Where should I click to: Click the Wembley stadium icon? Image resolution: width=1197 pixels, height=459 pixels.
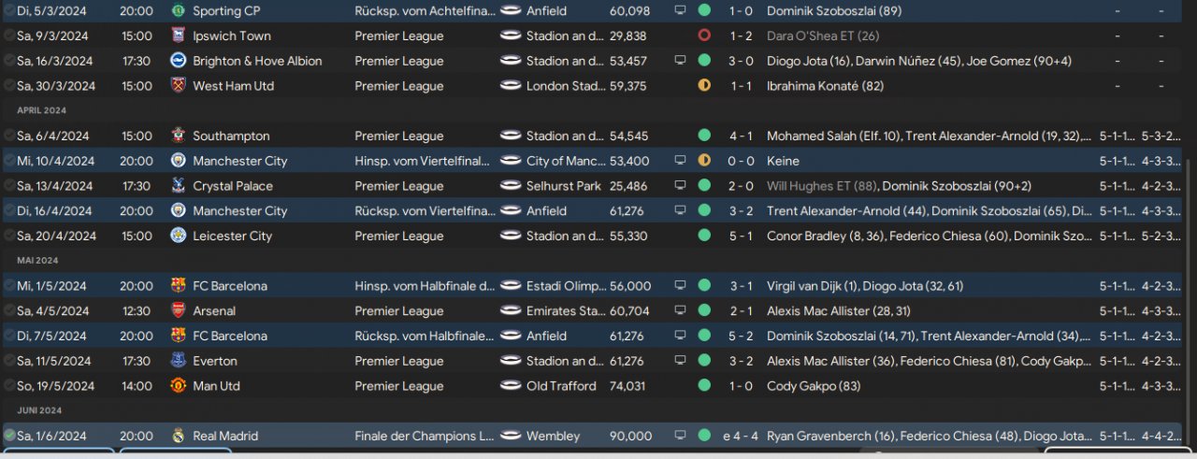(512, 436)
